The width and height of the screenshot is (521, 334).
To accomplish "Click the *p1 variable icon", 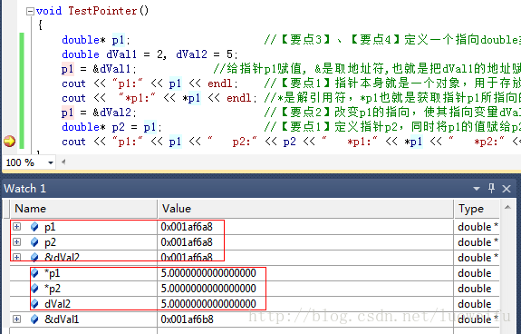I will (34, 273).
